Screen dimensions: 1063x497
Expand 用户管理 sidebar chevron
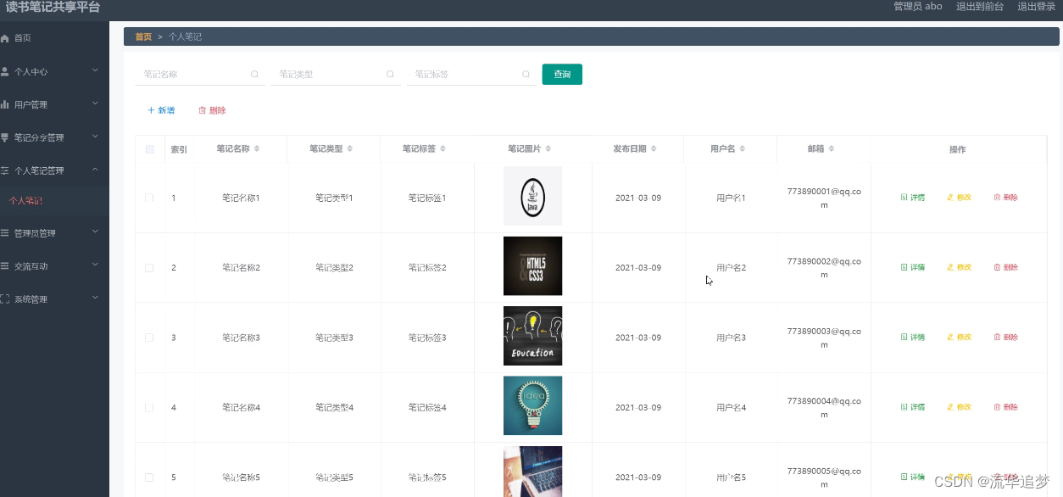95,103
